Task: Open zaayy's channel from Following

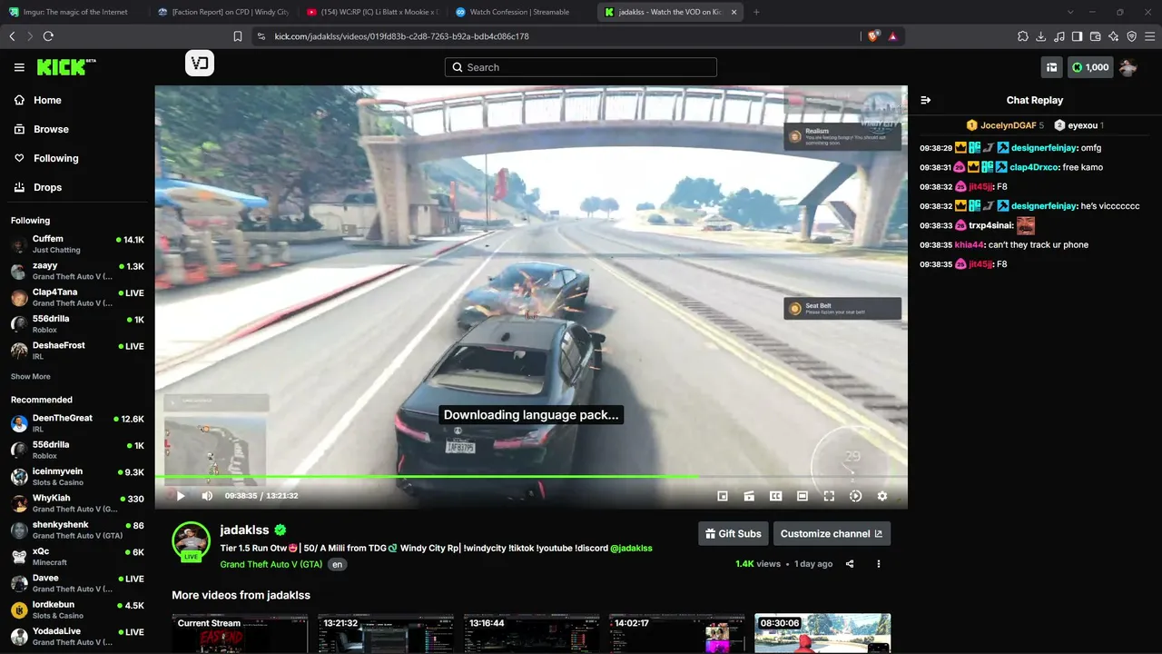Action: 77,271
